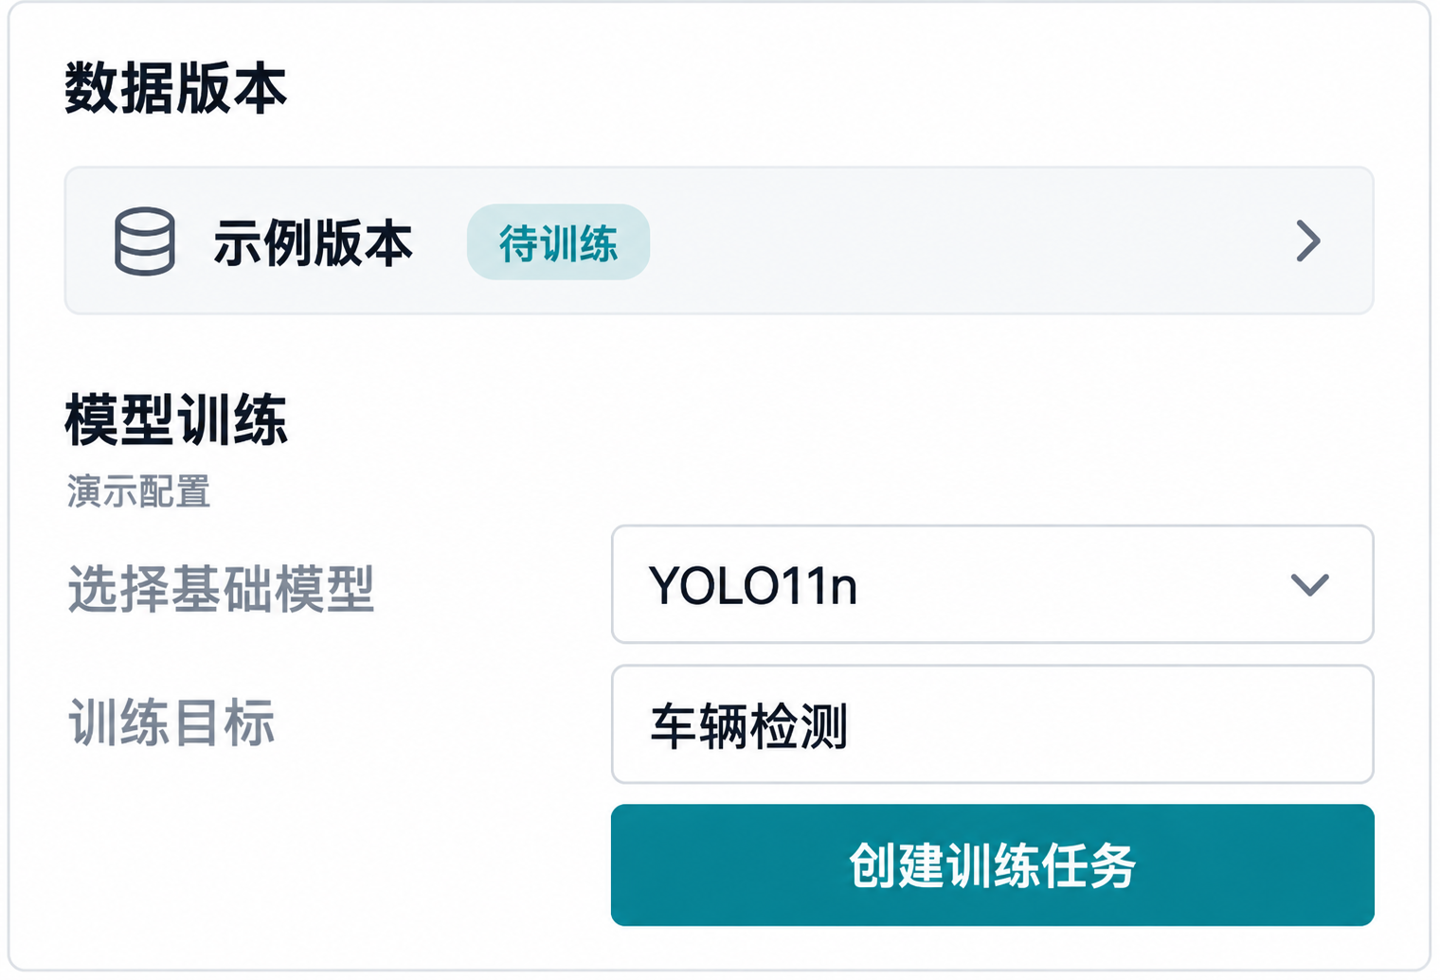Focus the 训练目标 input containing 车辆检测
The image size is (1440, 980).
pos(993,724)
